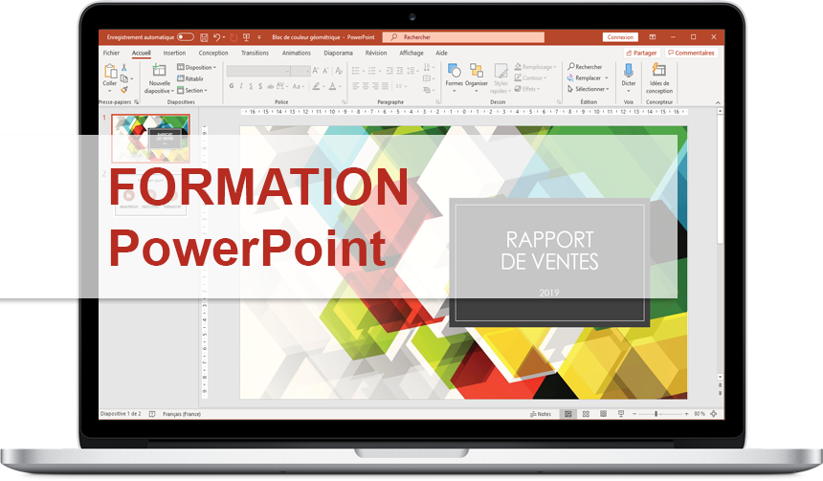The width and height of the screenshot is (823, 481).
Task: Click the Connexion sign-in button
Action: coord(620,37)
